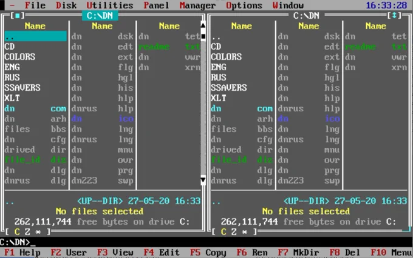Screen dimensions: 413x258
Task: Click the scrollbar down arrow of the left panel
Action: (203, 180)
